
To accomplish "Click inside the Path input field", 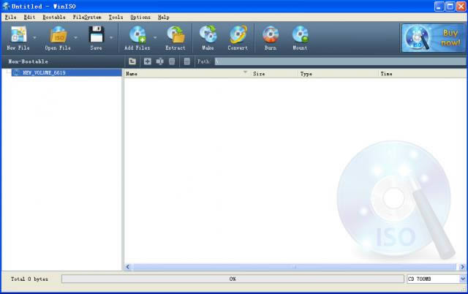I will (336, 61).
